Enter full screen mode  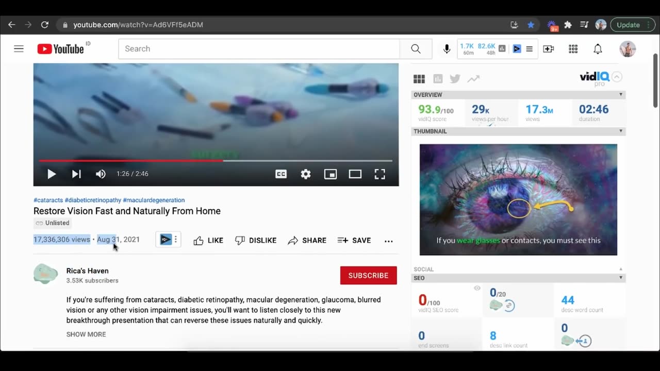[x=380, y=174]
